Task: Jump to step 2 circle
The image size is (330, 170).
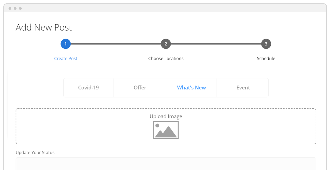Action: (x=166, y=44)
